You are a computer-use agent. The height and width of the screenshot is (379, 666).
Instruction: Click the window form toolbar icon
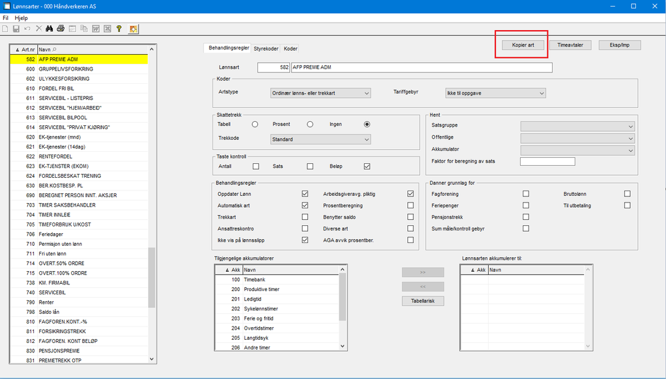[x=72, y=29]
